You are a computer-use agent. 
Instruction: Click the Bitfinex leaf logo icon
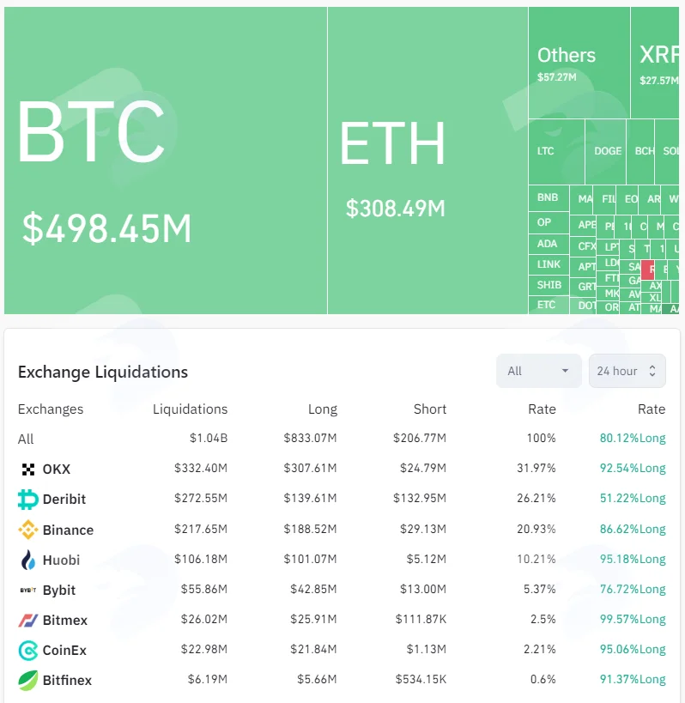[27, 680]
